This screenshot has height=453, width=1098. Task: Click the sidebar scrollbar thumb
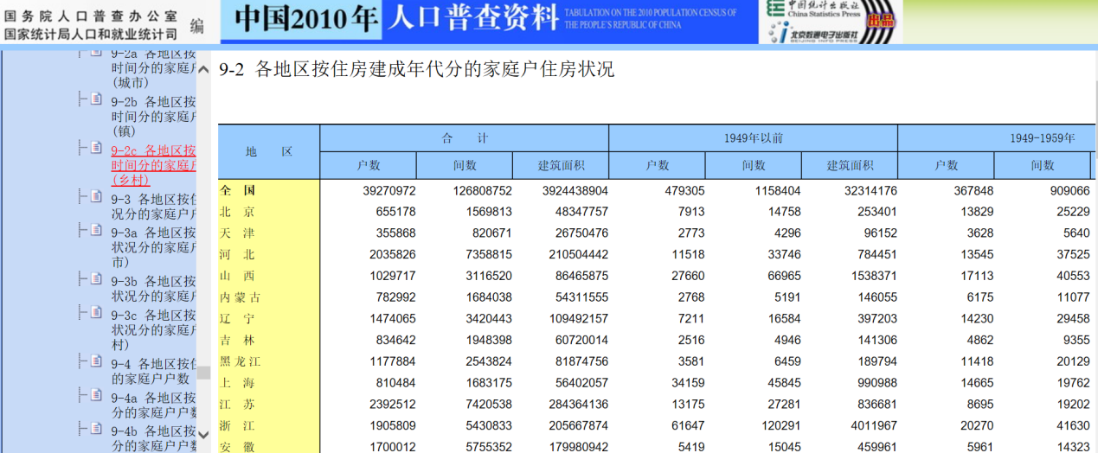click(203, 373)
